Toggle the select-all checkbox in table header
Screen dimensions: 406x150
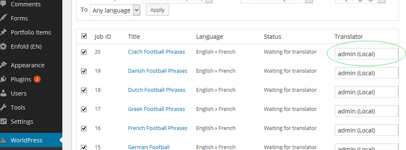pos(84,36)
